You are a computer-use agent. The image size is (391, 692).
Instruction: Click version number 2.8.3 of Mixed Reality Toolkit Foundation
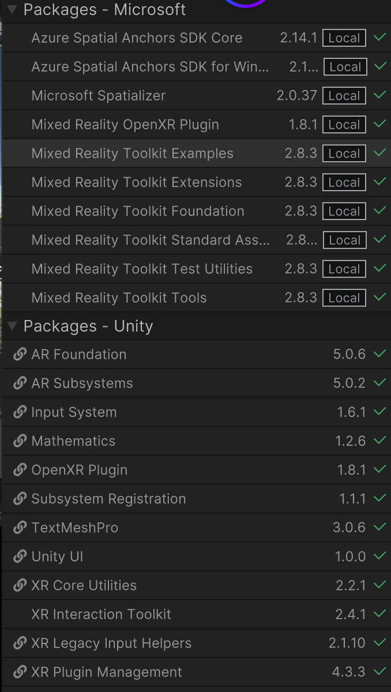[x=301, y=211]
